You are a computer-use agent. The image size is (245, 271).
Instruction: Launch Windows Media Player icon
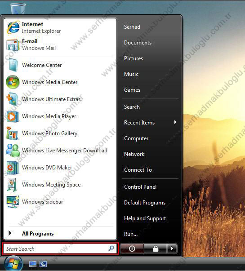pos(13,117)
